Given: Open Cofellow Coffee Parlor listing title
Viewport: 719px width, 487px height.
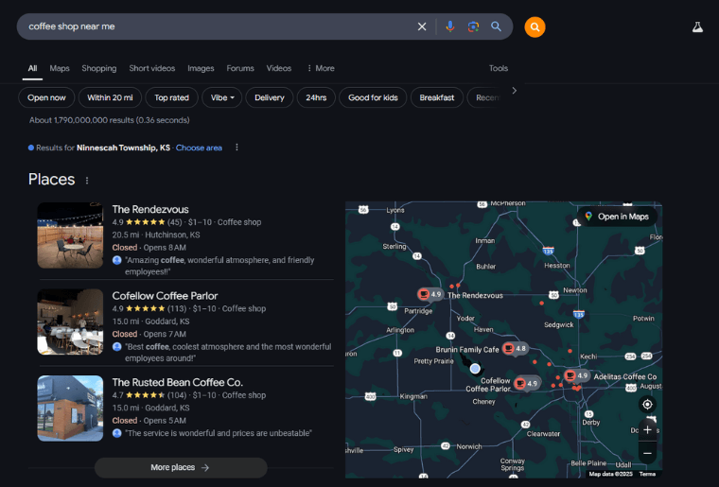Looking at the screenshot, I should tap(165, 296).
